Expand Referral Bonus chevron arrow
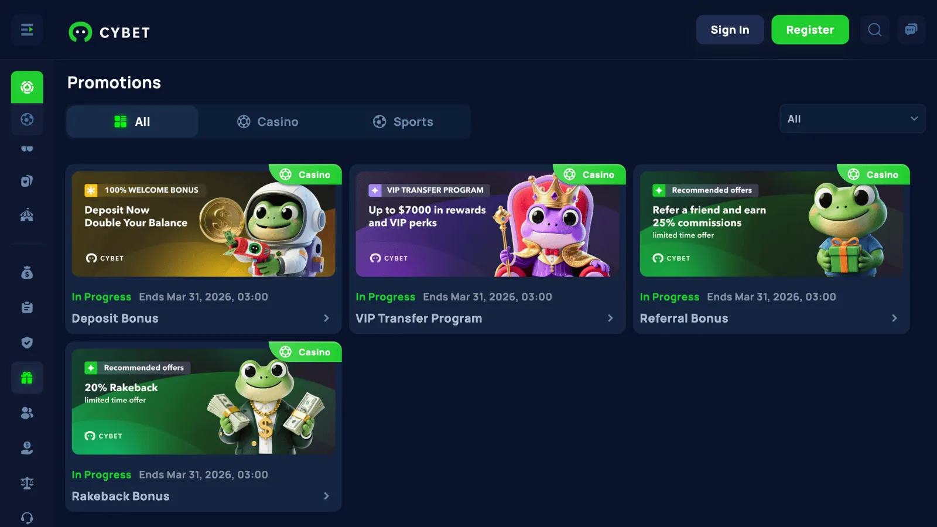The height and width of the screenshot is (527, 937). point(894,318)
